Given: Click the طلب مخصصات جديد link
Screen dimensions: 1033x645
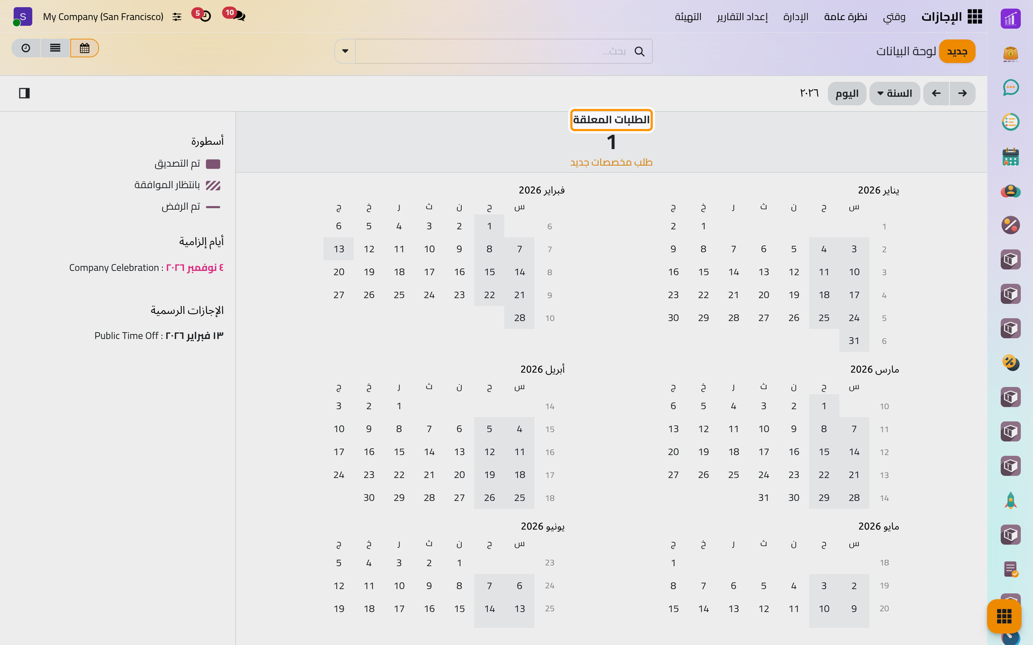Looking at the screenshot, I should point(611,162).
